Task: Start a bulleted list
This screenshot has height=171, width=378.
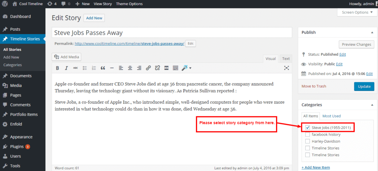Action: coord(85,68)
